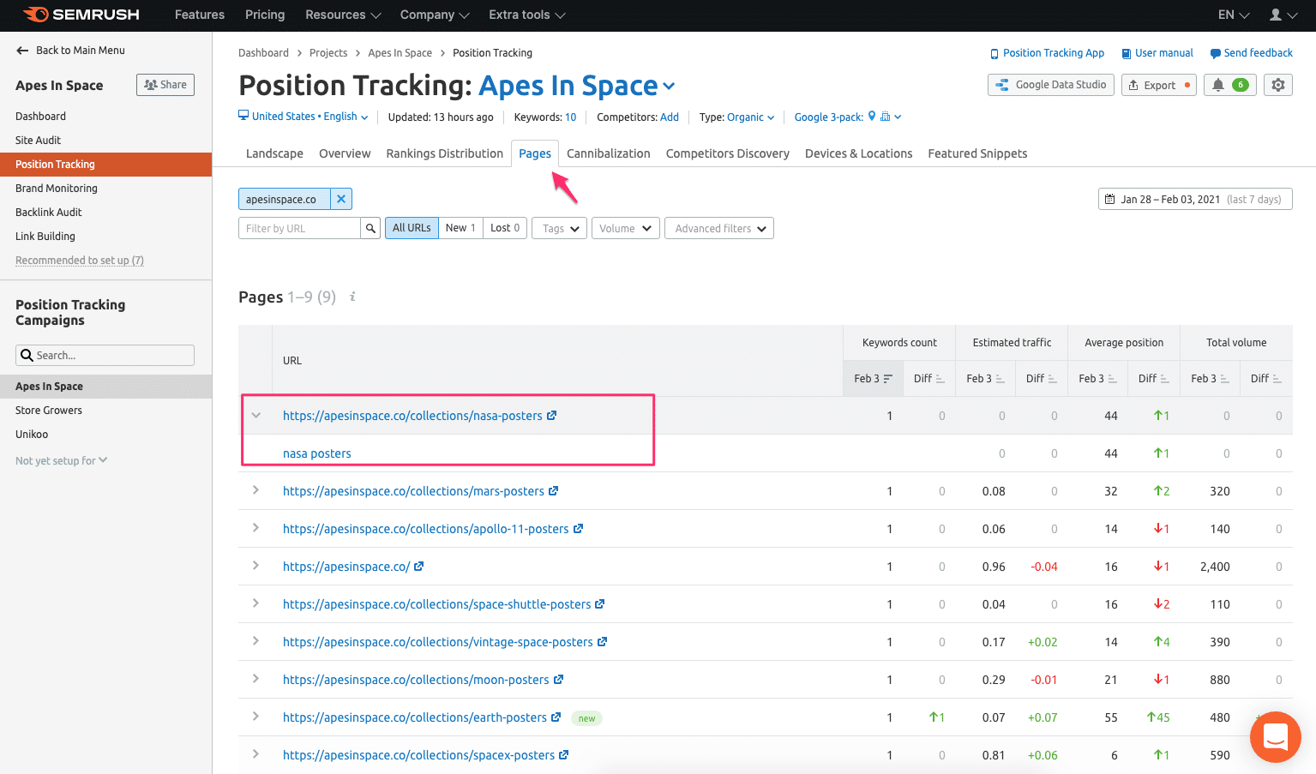The image size is (1316, 774).
Task: Click the Export button
Action: (x=1158, y=85)
